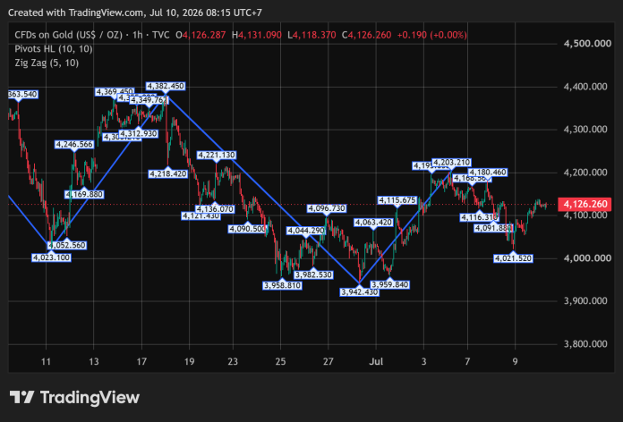Click the change value +0.190 (+0.00%)

tap(431, 35)
